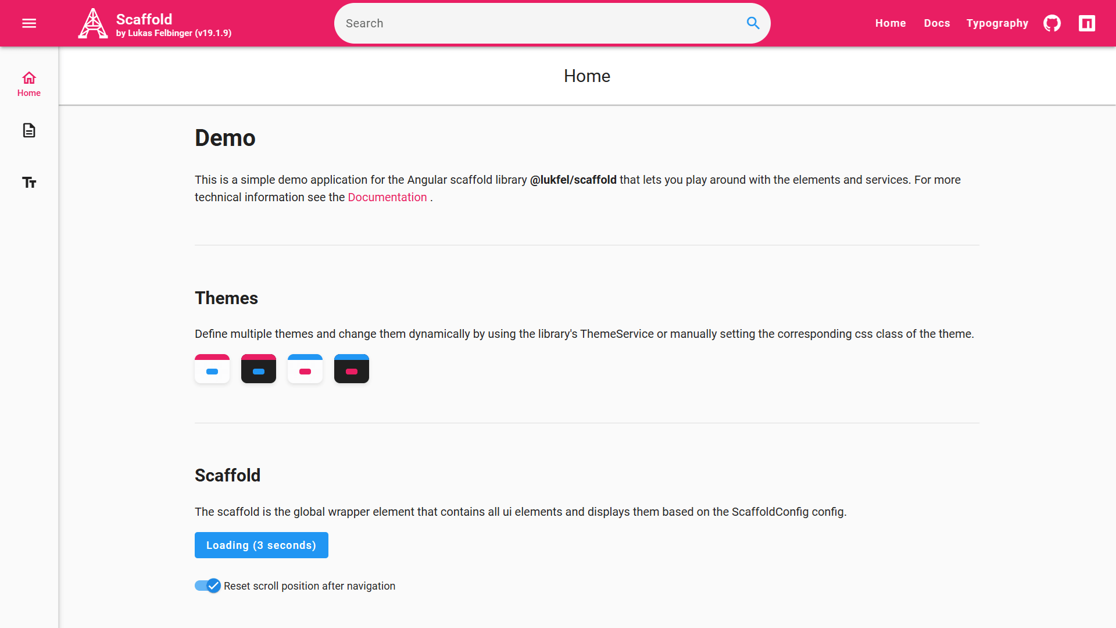Open the GitHub repository icon
Screen dimensions: 1116x628
point(1052,23)
